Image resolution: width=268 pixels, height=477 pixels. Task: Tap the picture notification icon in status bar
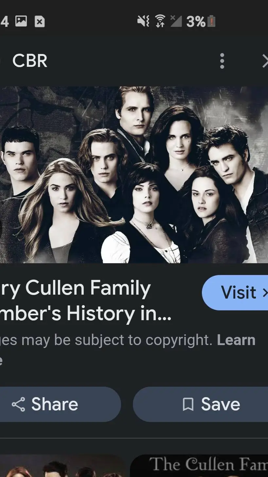(x=21, y=21)
